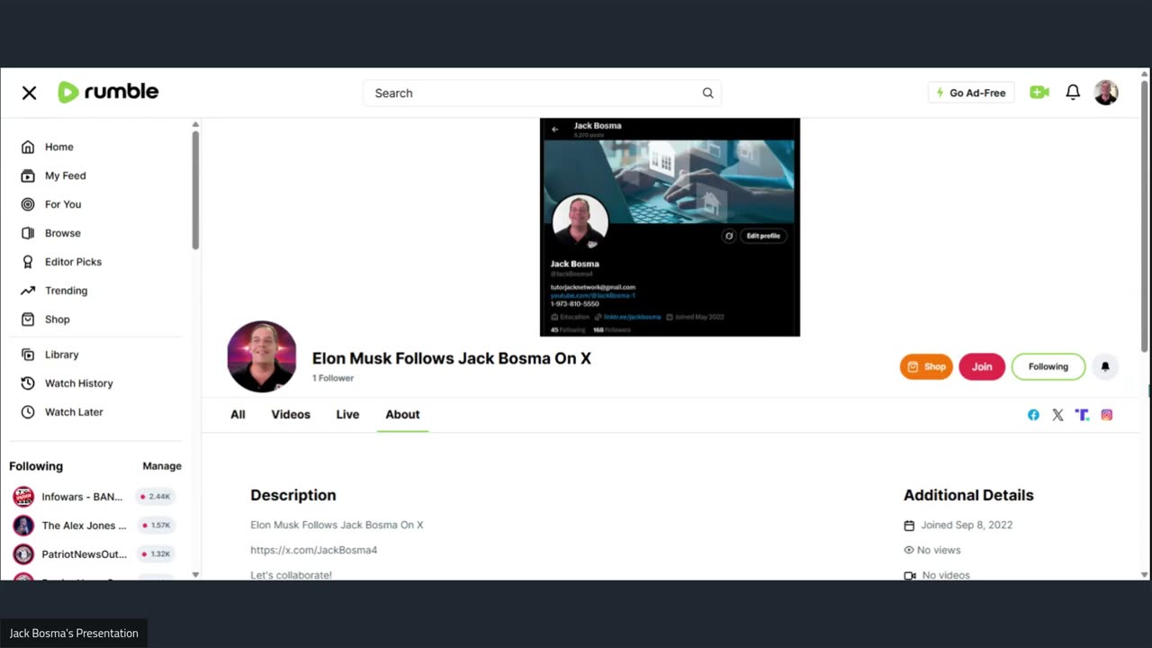Open the x.com/JackBosma4 link in description

click(314, 550)
